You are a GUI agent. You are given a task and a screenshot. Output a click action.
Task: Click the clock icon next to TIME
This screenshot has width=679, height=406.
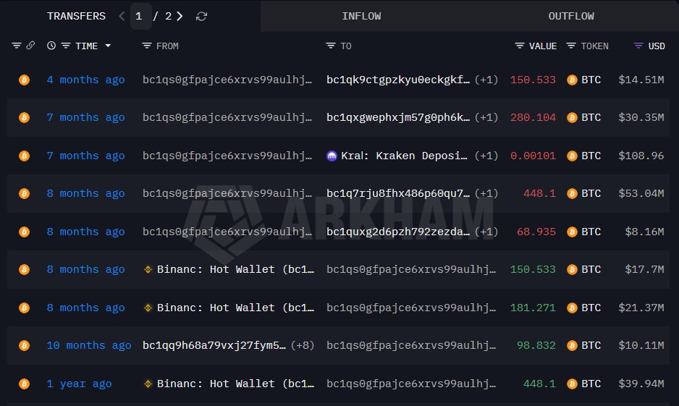tap(51, 46)
